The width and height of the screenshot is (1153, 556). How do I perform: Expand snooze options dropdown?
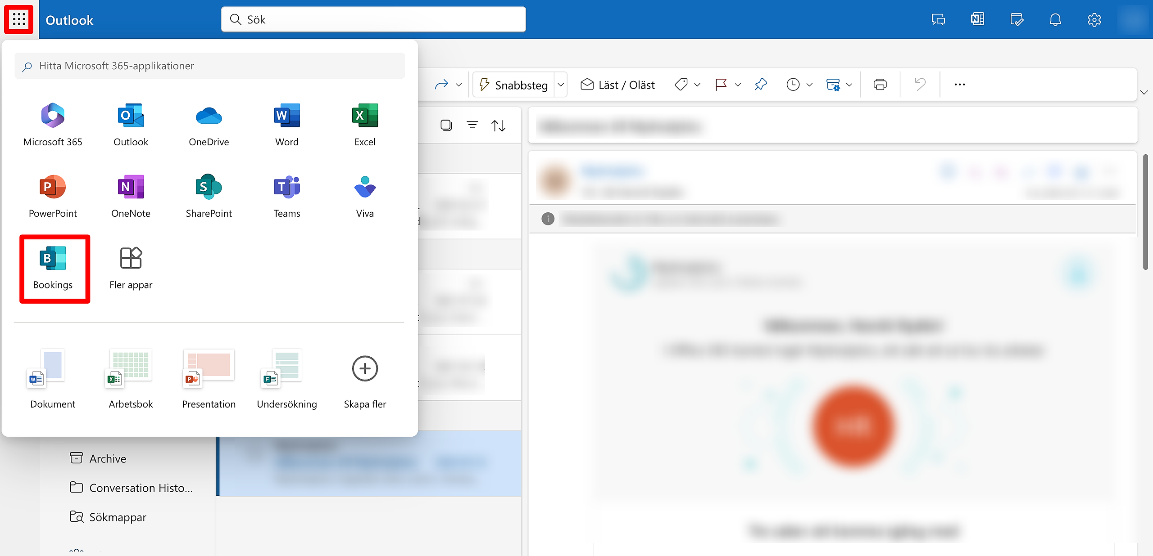pos(809,84)
